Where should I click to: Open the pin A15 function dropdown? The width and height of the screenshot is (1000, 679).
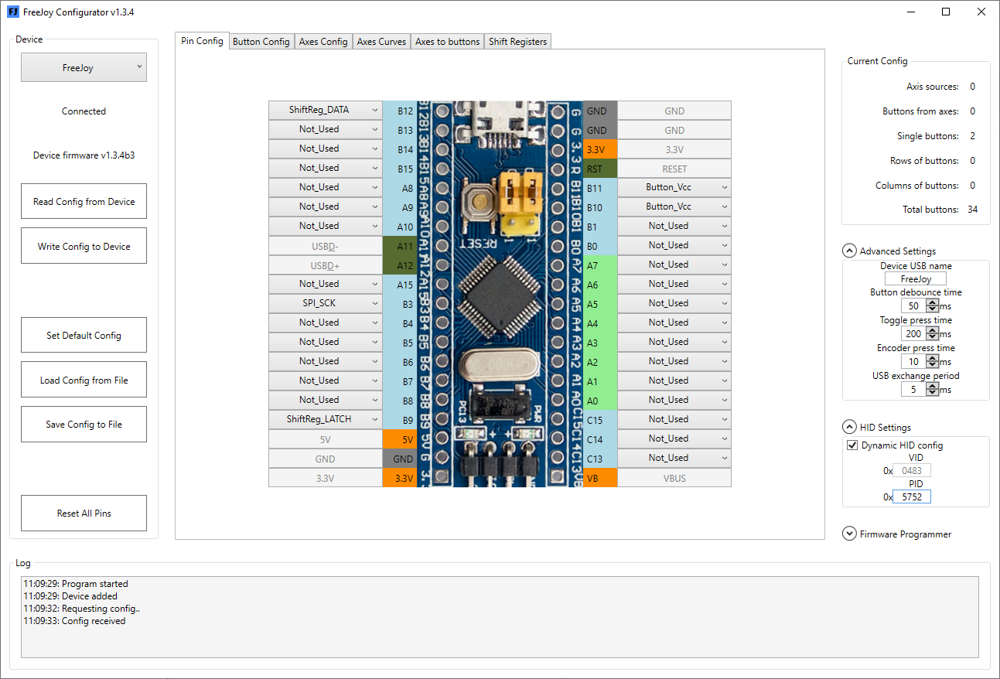326,284
